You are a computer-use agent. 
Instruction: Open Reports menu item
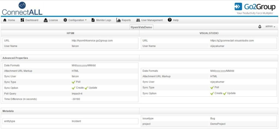point(124,20)
